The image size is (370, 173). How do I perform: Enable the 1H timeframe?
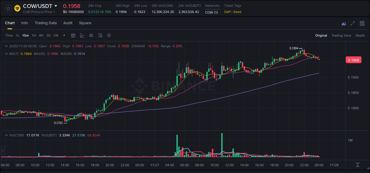click(x=33, y=35)
